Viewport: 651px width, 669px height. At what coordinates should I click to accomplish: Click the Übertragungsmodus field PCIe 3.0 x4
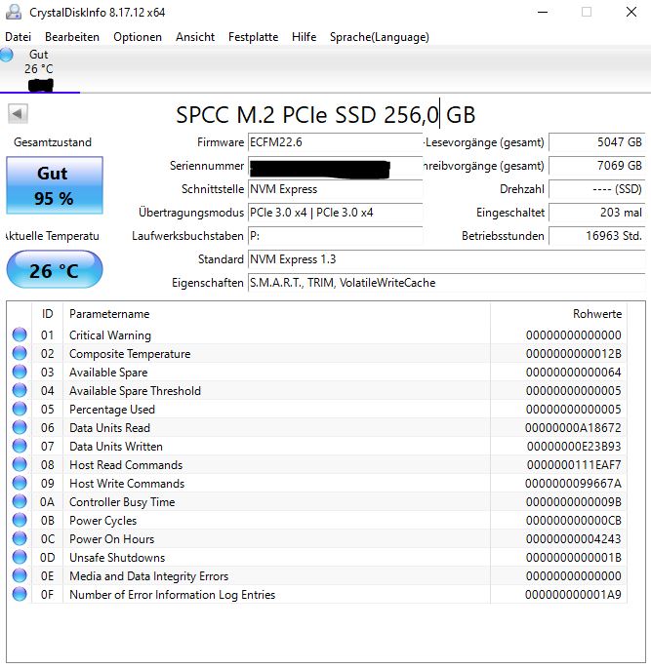(335, 213)
